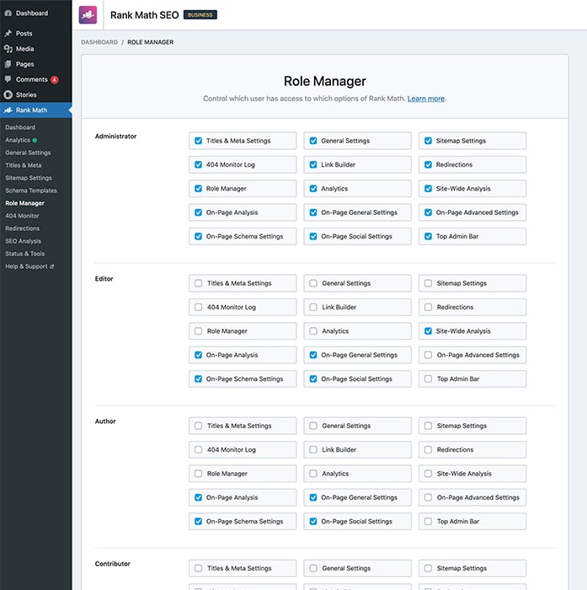587x590 pixels.
Task: Open Status & Tools submenu item
Action: pos(24,254)
